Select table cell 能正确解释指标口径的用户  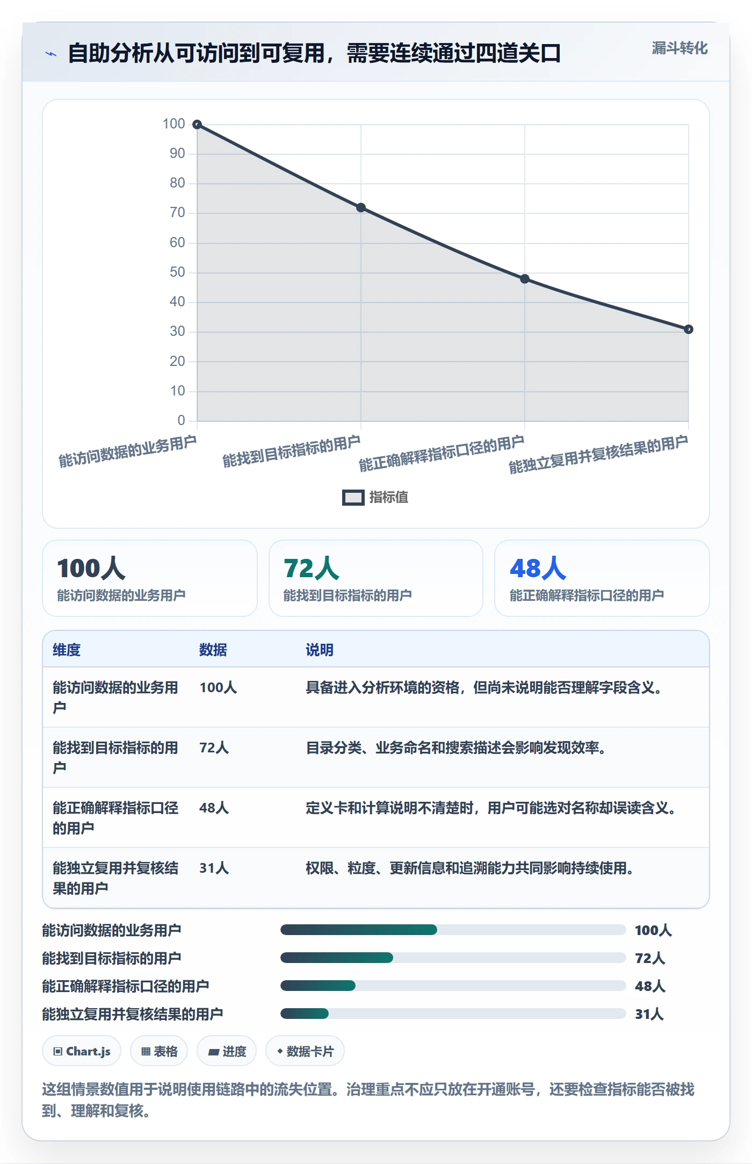[x=115, y=818]
